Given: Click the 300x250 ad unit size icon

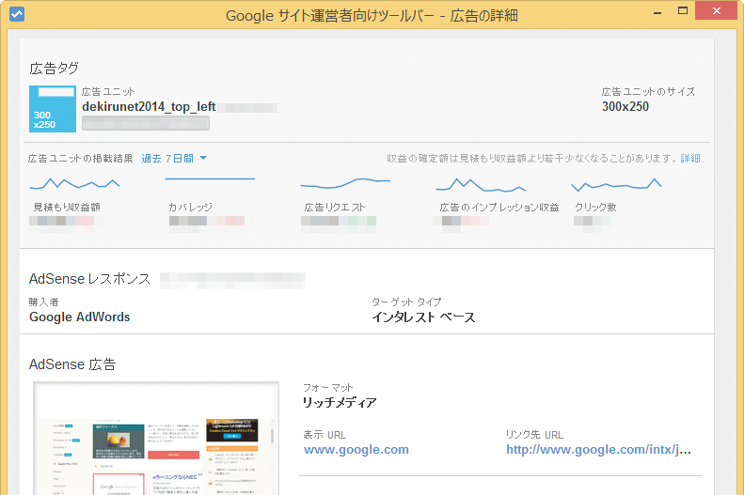Looking at the screenshot, I should [x=52, y=108].
